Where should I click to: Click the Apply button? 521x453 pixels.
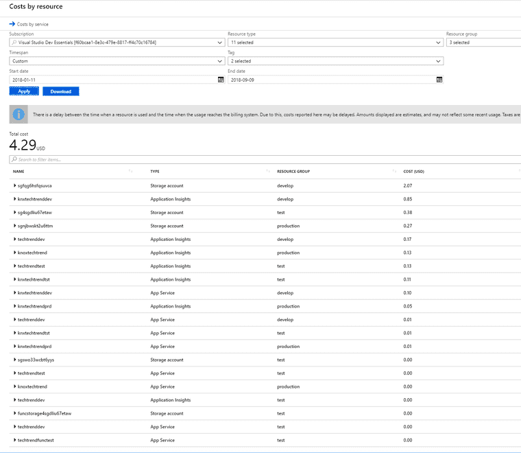tap(24, 91)
